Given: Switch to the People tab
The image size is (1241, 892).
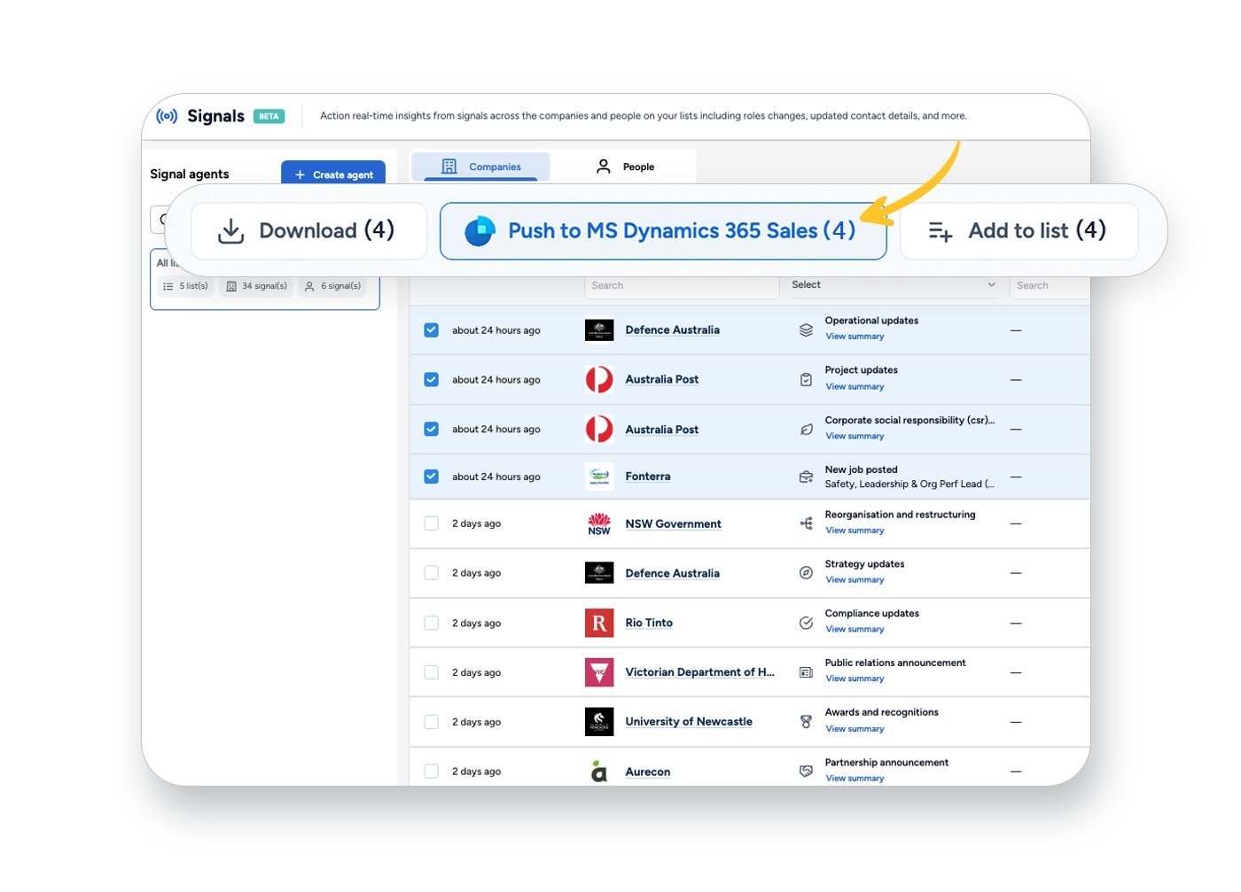Looking at the screenshot, I should coord(627,167).
